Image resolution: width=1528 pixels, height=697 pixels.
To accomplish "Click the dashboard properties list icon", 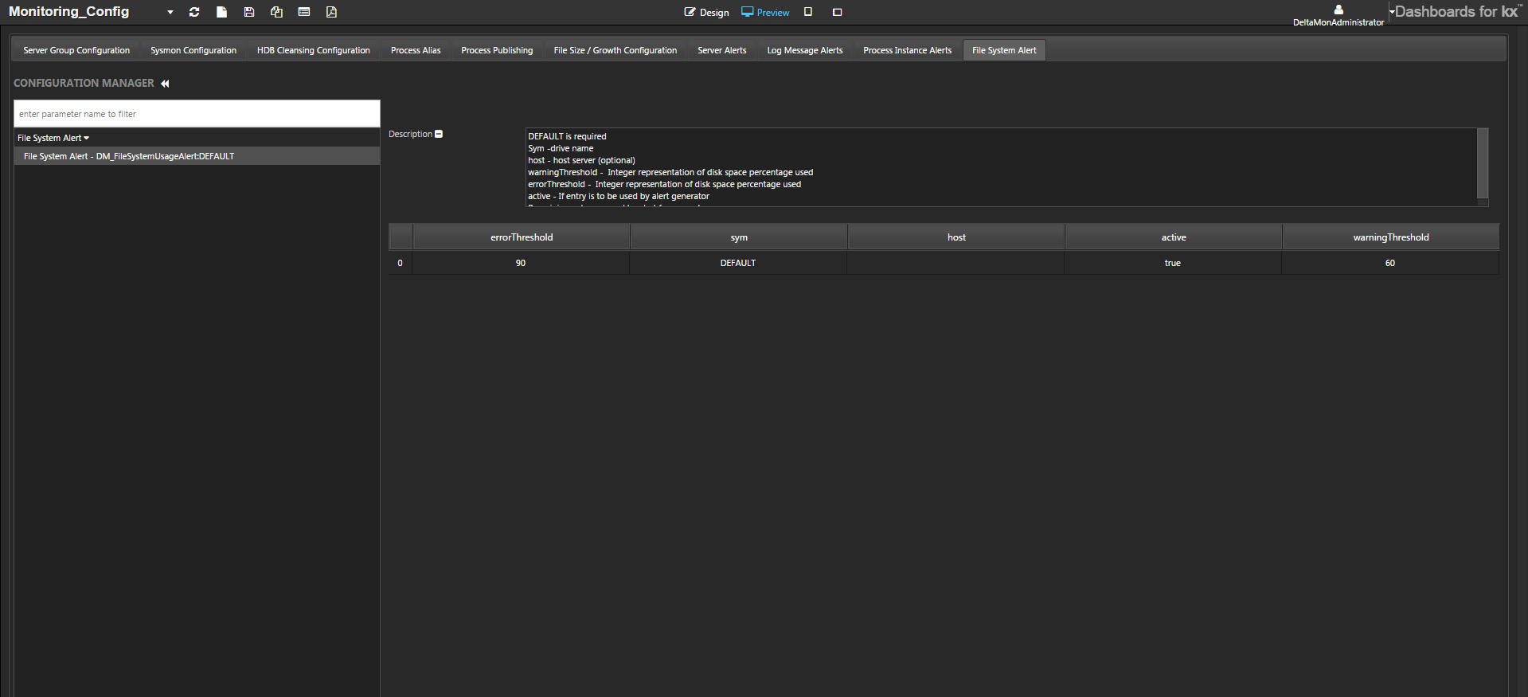I will [x=304, y=12].
